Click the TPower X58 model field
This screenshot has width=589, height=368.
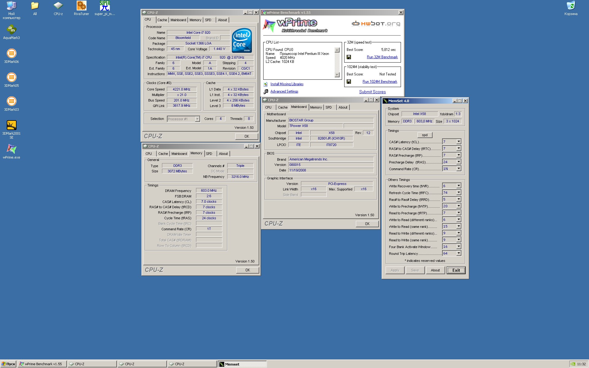tap(316, 126)
